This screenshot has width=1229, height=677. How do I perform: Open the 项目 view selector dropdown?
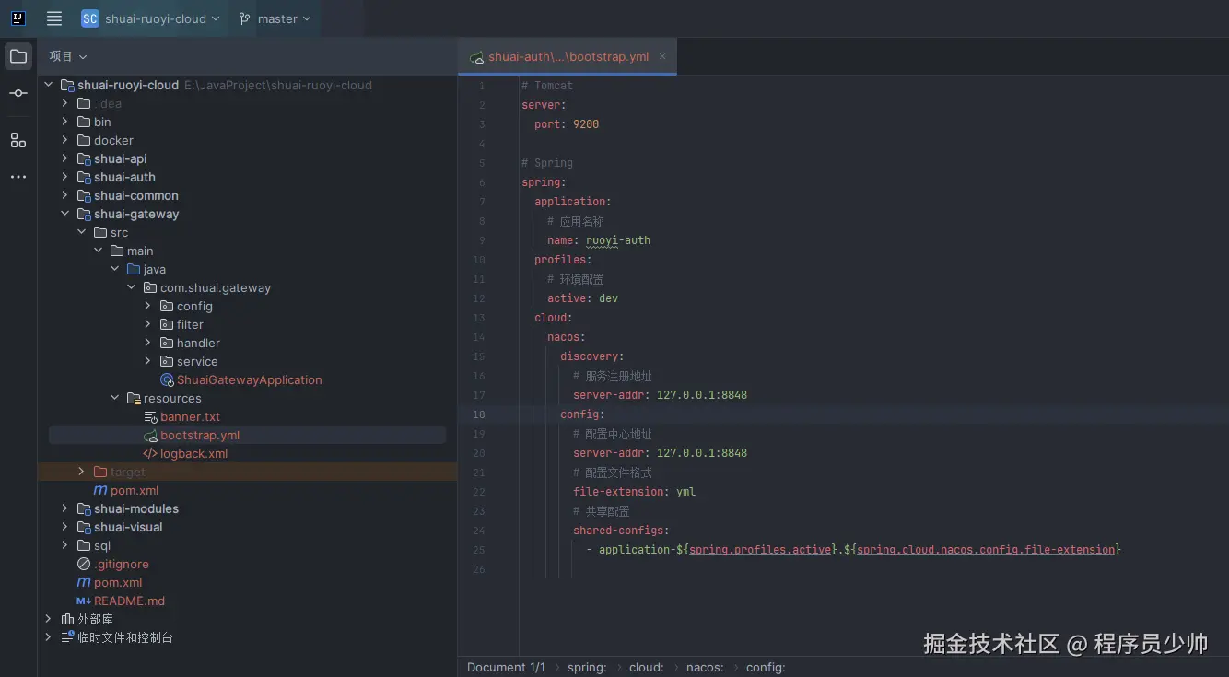tap(68, 56)
